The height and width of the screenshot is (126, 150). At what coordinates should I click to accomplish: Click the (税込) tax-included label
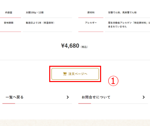click(x=84, y=47)
